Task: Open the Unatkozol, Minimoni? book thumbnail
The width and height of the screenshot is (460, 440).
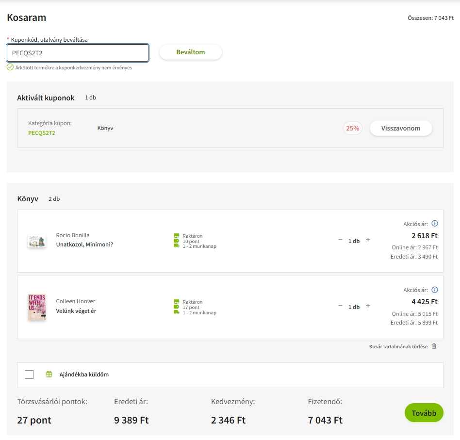Action: (37, 241)
